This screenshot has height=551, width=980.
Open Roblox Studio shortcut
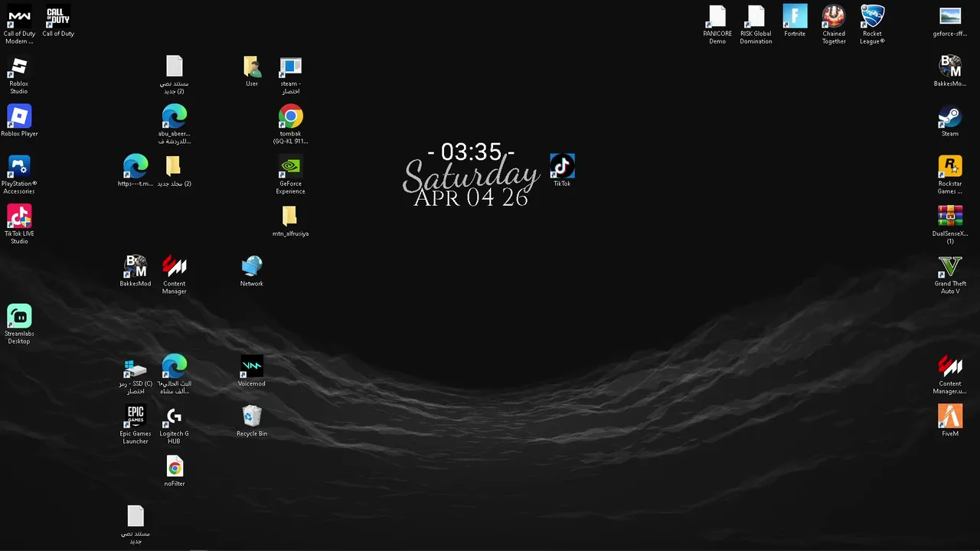[19, 75]
